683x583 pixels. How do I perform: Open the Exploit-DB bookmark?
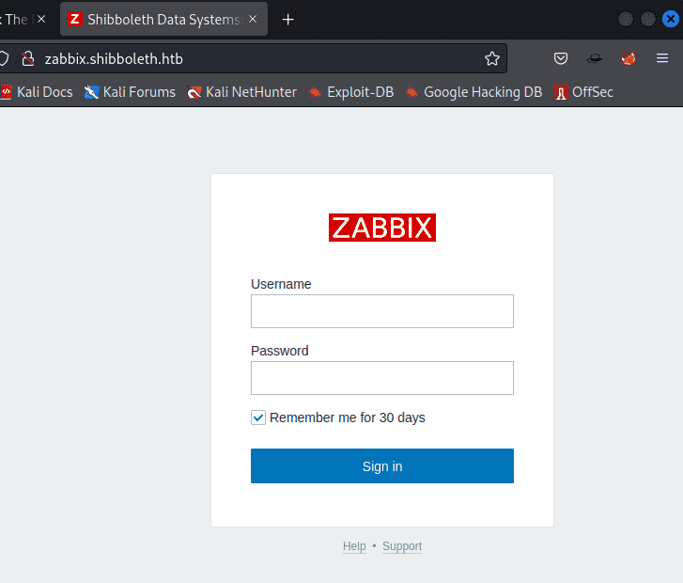pos(351,92)
